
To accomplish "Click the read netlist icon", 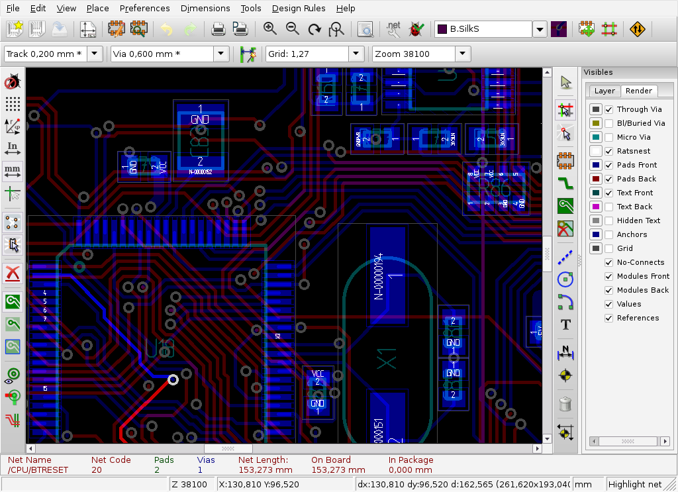I will [x=393, y=29].
